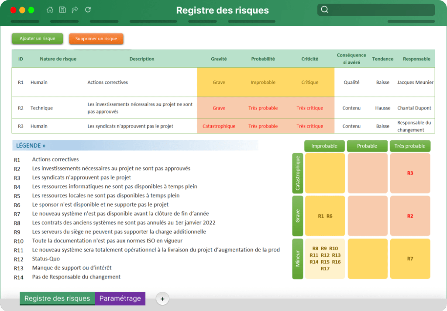Screen dimensions: 447x311
Task: Select the Très probable matrix column header
Action: pos(410,146)
